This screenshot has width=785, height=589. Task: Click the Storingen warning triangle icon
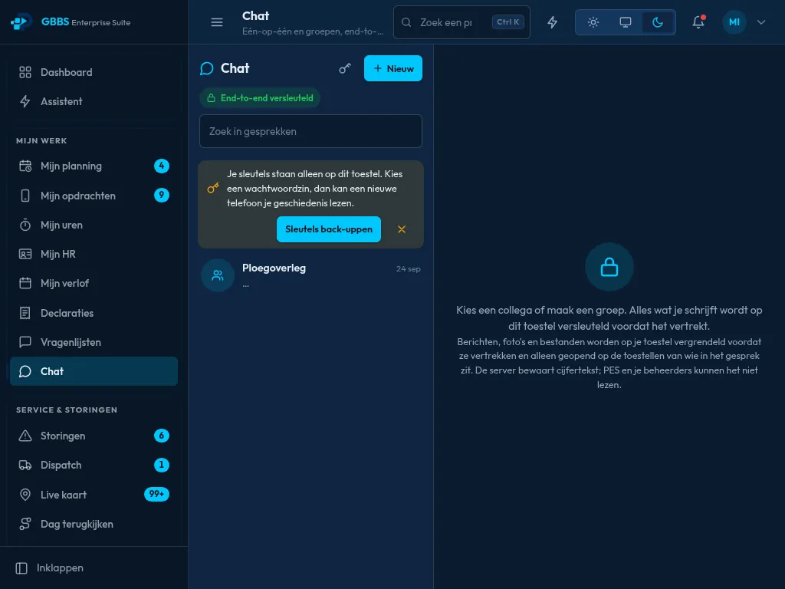pyautogui.click(x=25, y=436)
